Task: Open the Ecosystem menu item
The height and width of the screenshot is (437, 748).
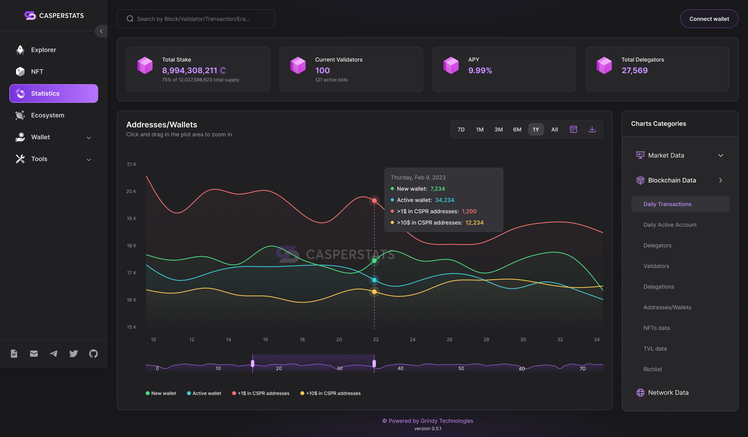Action: [x=48, y=115]
